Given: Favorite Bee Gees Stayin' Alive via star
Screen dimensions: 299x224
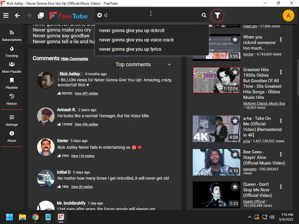Looking at the screenshot, I should pyautogui.click(x=235, y=154).
